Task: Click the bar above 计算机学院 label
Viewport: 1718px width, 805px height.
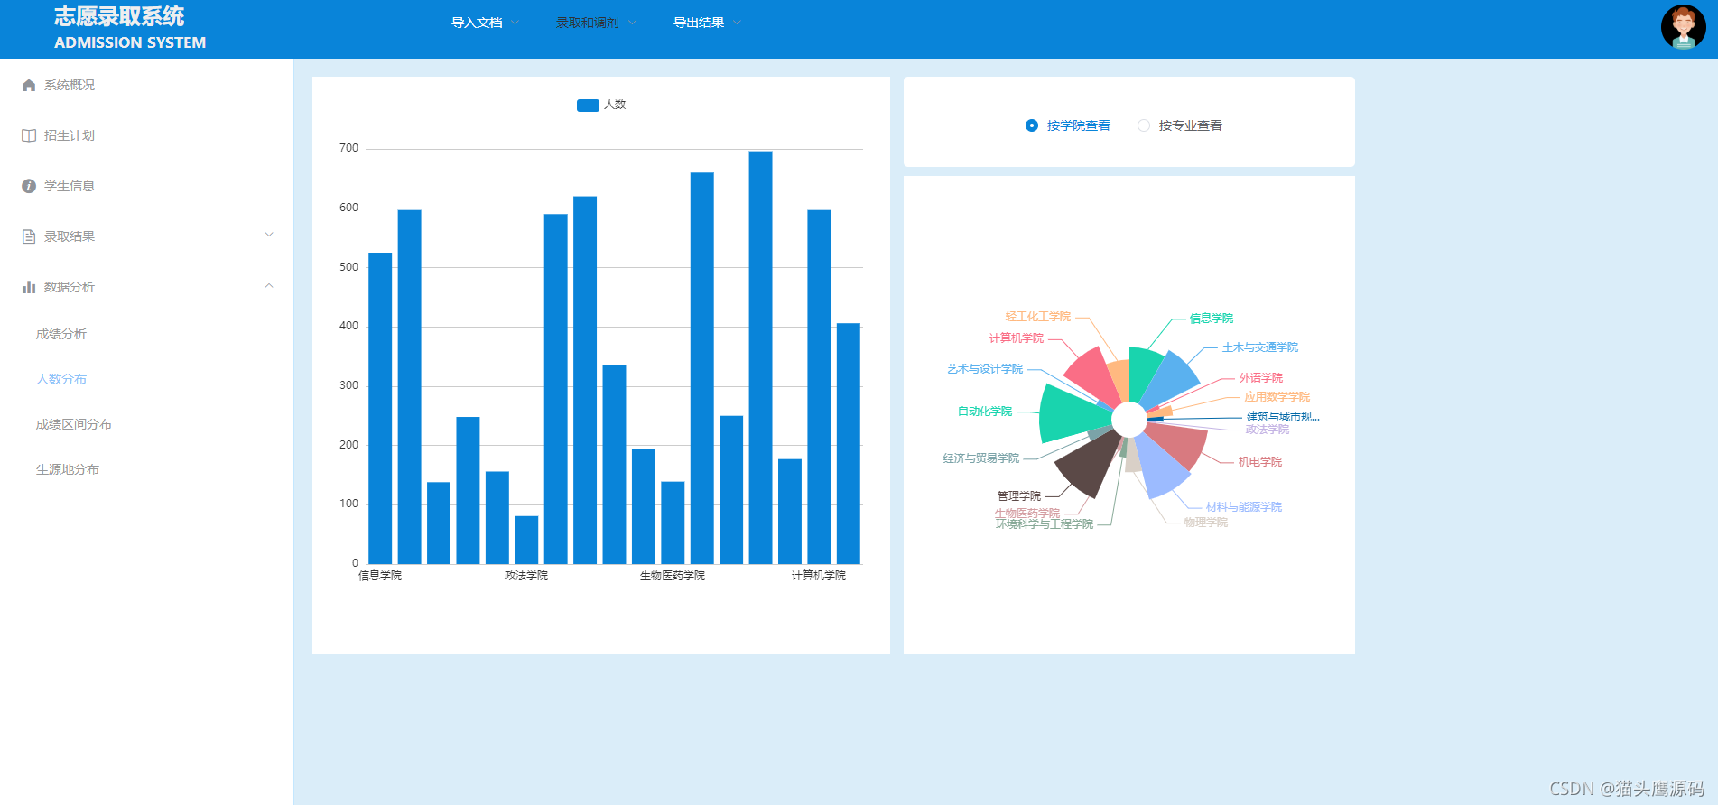Action: coord(819,387)
